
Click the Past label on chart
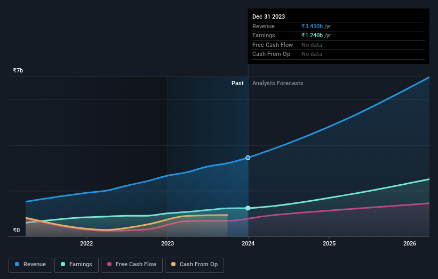coord(237,84)
